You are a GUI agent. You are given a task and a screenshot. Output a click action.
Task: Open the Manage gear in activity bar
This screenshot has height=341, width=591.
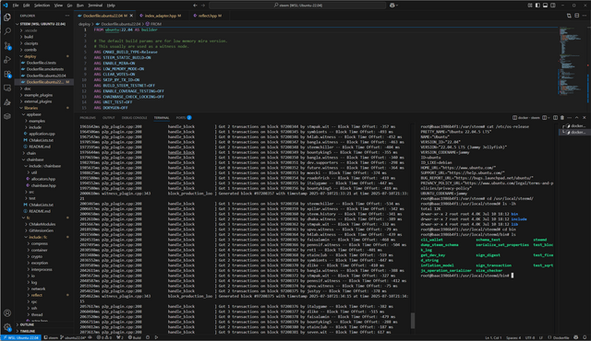click(x=7, y=327)
